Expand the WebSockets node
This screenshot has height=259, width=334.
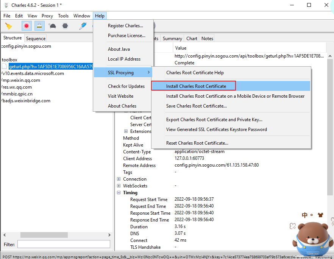[119, 186]
